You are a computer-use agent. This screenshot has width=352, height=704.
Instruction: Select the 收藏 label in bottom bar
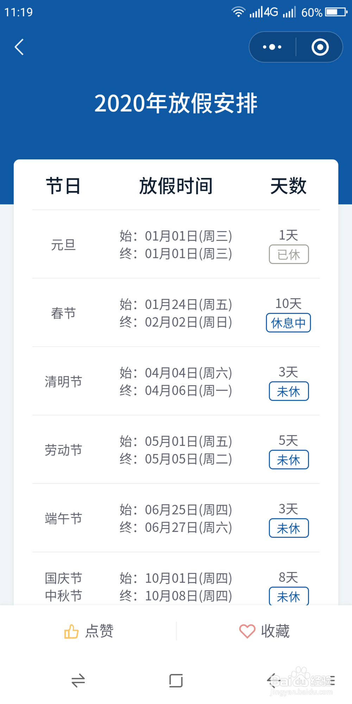[x=275, y=631]
